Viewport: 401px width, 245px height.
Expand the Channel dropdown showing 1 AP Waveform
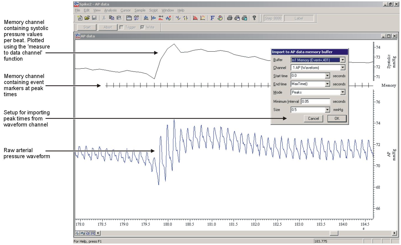[x=343, y=68]
